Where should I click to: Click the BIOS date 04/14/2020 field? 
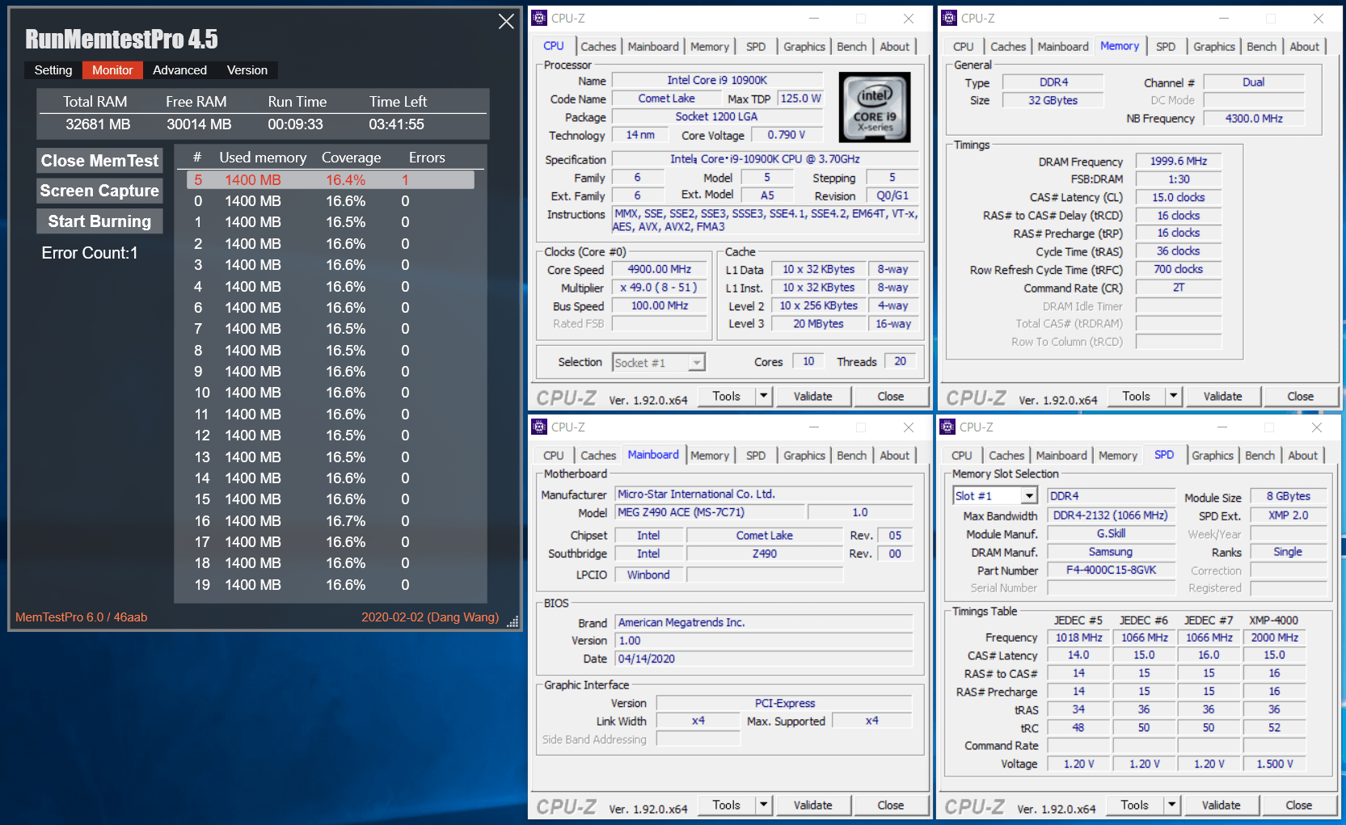[764, 659]
